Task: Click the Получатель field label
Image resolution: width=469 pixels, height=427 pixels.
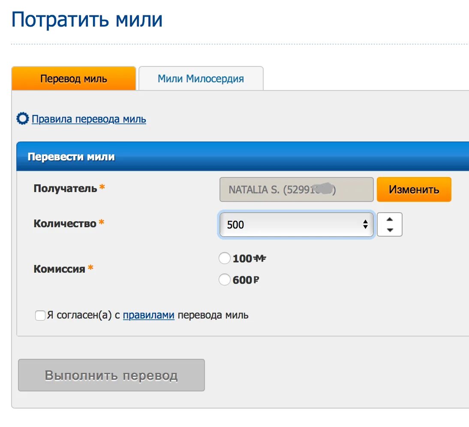Action: (65, 188)
